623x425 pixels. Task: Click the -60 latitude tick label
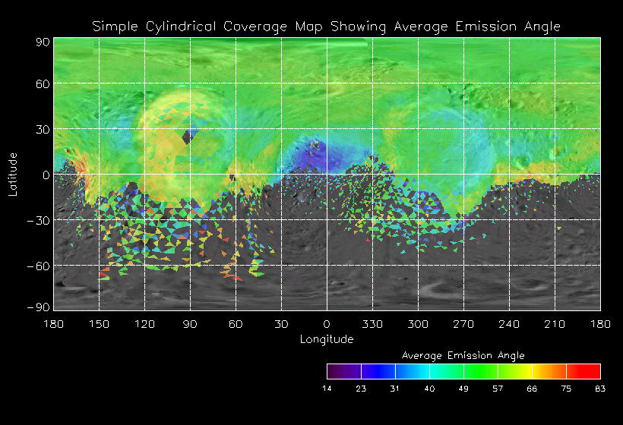(40, 266)
